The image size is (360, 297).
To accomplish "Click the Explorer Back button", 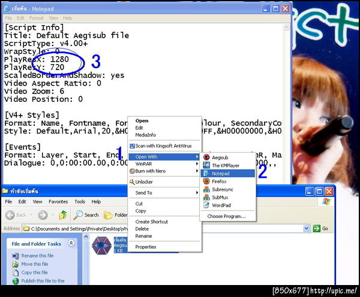I will (16, 215).
